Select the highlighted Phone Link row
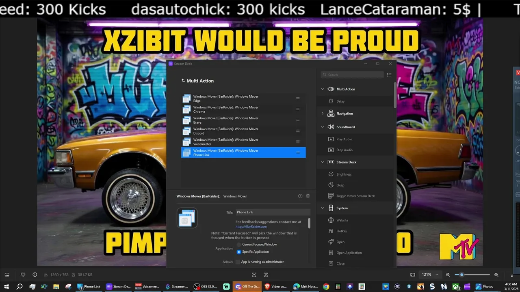The image size is (520, 292). (x=243, y=152)
